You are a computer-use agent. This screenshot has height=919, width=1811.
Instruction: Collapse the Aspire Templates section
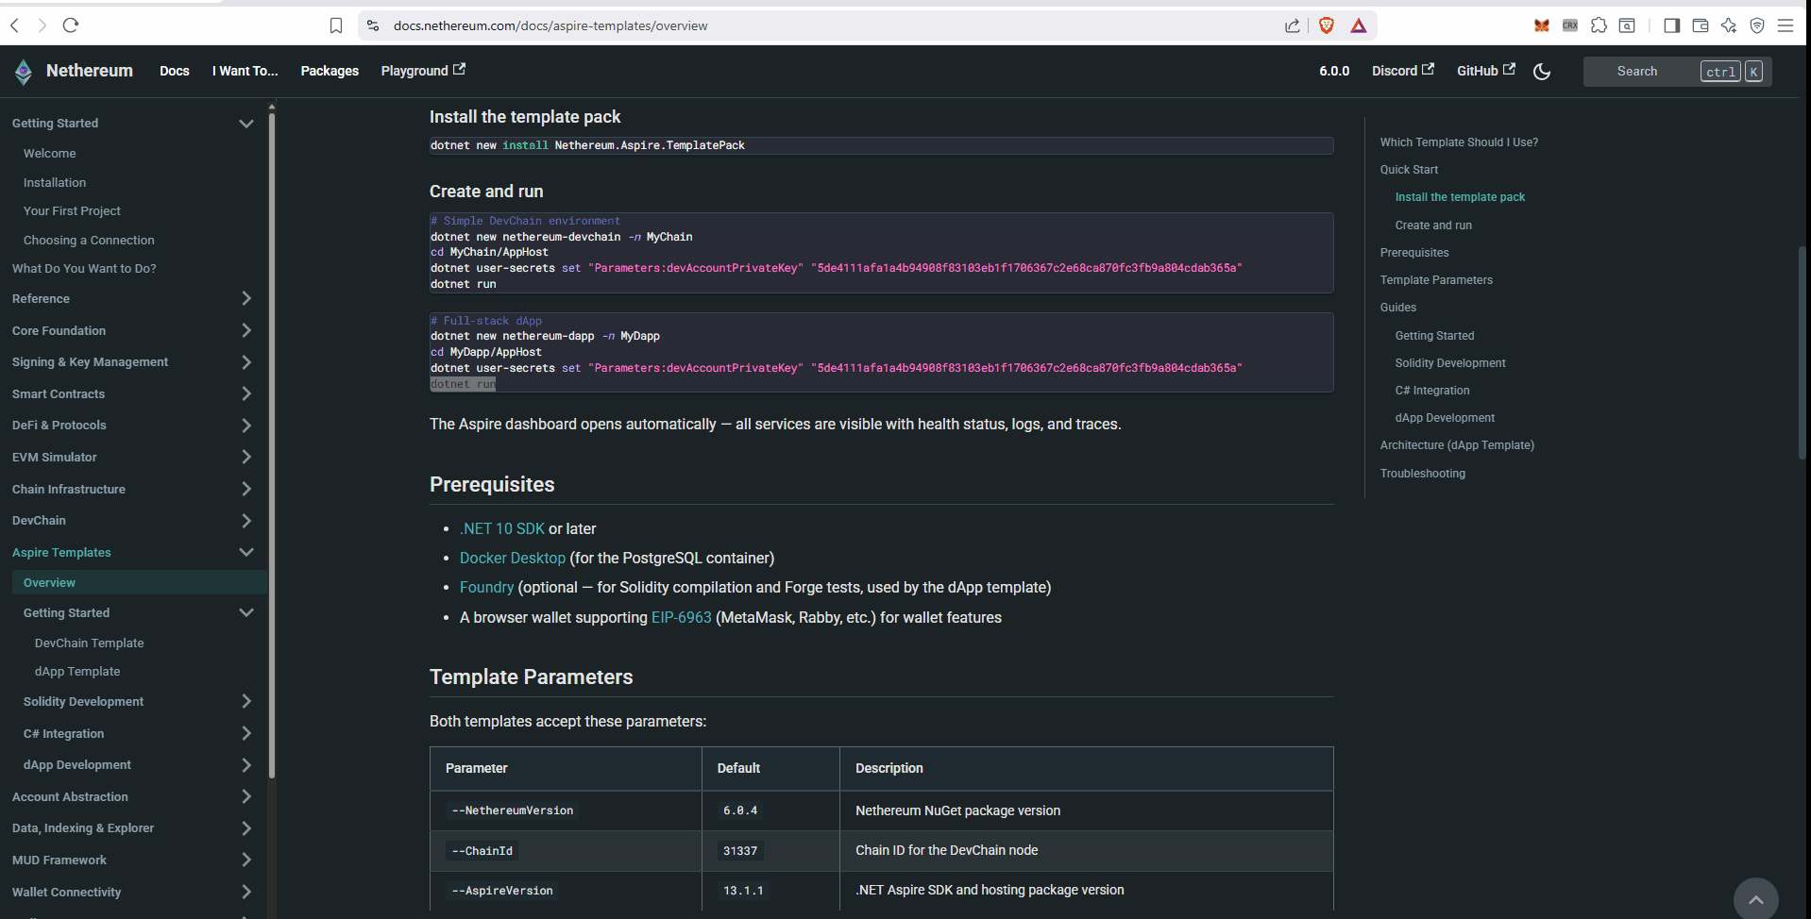click(x=246, y=552)
